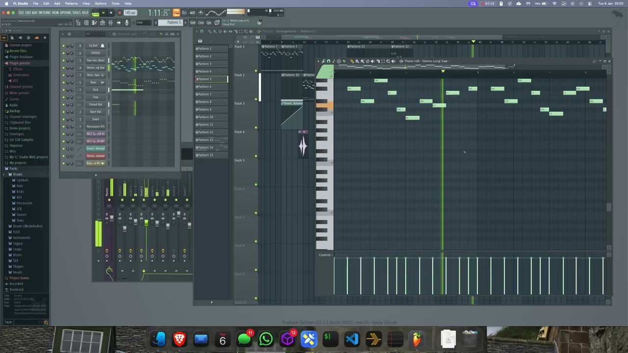Open the starred favorites tab in the browser

pyautogui.click(x=45, y=38)
